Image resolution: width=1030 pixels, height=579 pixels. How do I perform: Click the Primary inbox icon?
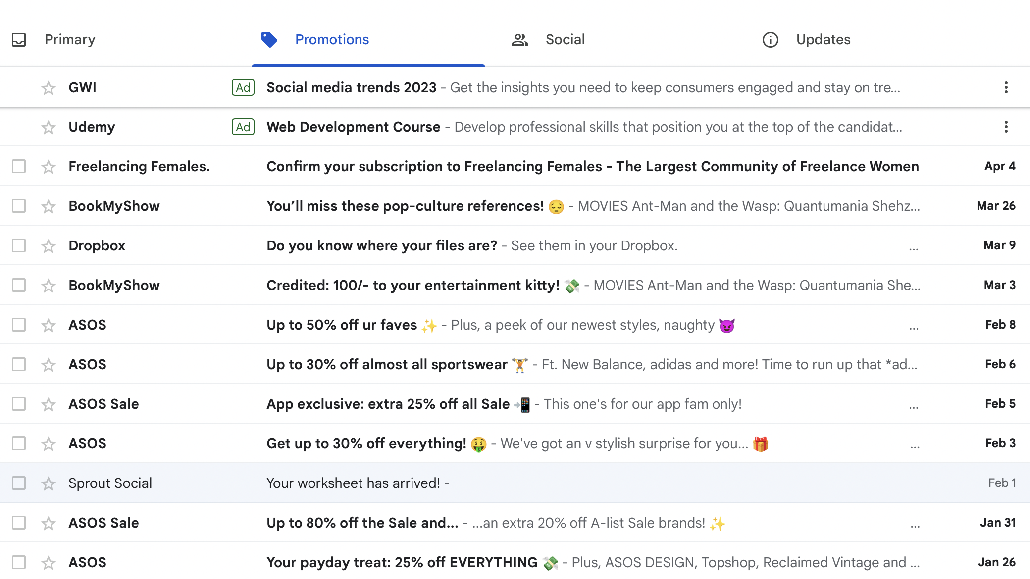pyautogui.click(x=19, y=40)
